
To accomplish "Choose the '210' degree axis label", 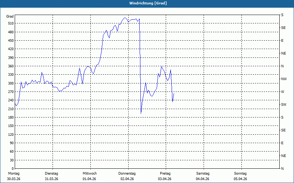I will coord(11,109).
